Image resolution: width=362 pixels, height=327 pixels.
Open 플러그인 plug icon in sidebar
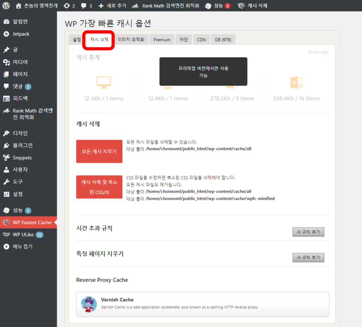pyautogui.click(x=6, y=146)
